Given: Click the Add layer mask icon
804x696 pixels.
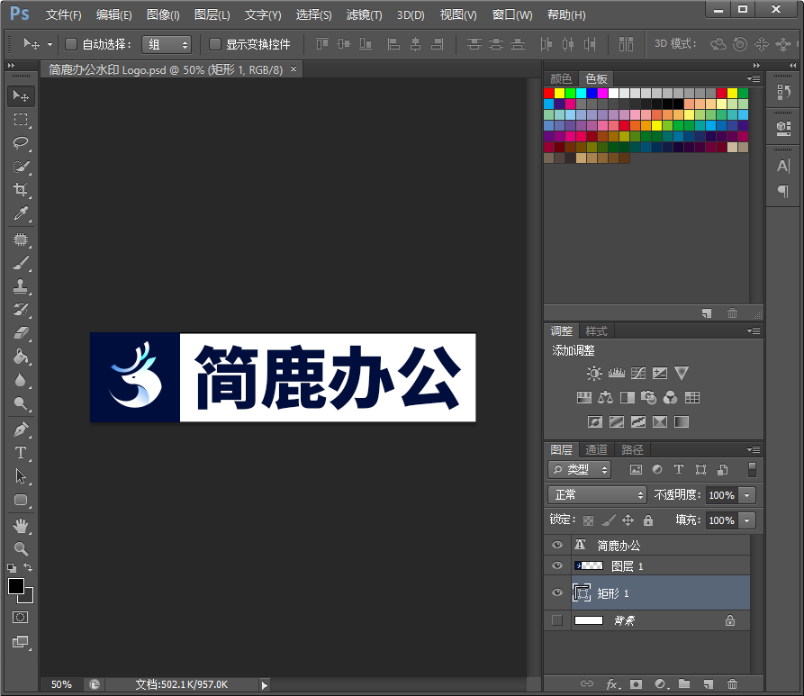Looking at the screenshot, I should pyautogui.click(x=637, y=684).
